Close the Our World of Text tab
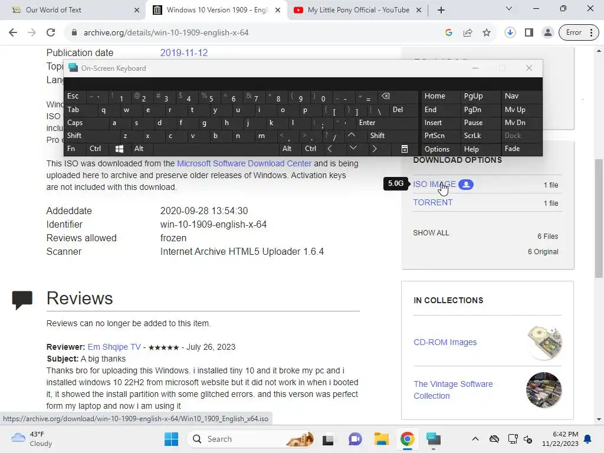This screenshot has width=604, height=453. point(137,11)
